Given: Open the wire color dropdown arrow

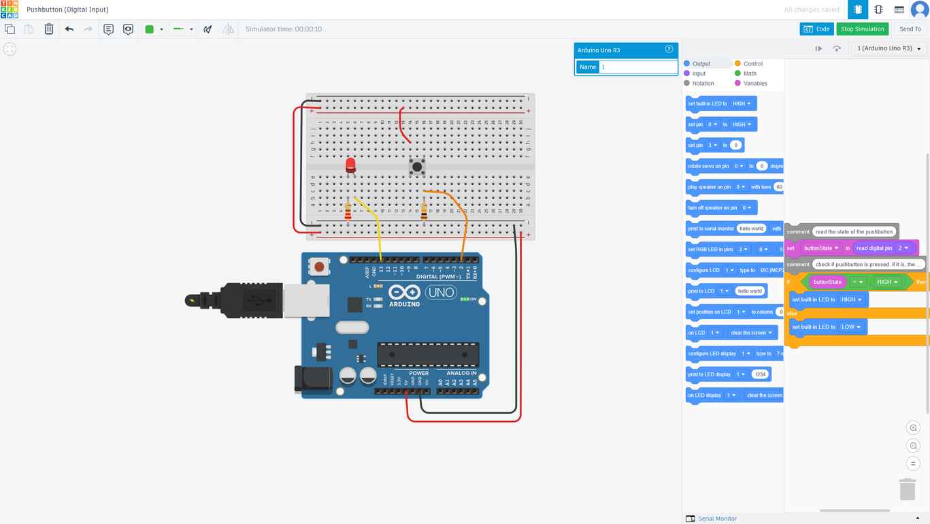Looking at the screenshot, I should pos(161,29).
